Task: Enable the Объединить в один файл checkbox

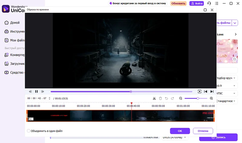Action: point(28,131)
